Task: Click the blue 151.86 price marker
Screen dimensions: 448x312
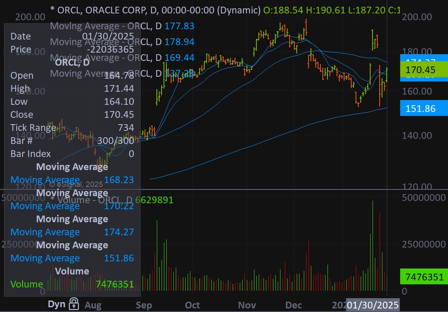Action: click(x=424, y=108)
